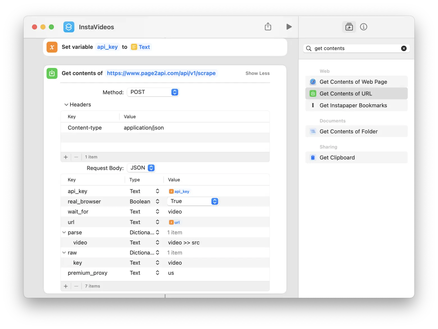This screenshot has height=329, width=438.
Task: Add a request body item with plus
Action: coord(66,286)
